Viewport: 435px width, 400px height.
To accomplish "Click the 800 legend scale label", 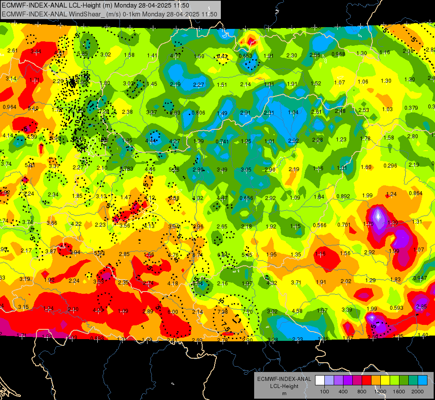I will point(362,392).
